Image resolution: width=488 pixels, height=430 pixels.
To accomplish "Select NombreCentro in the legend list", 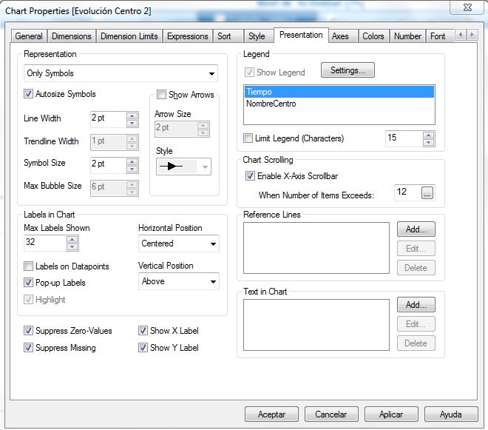I will [271, 104].
